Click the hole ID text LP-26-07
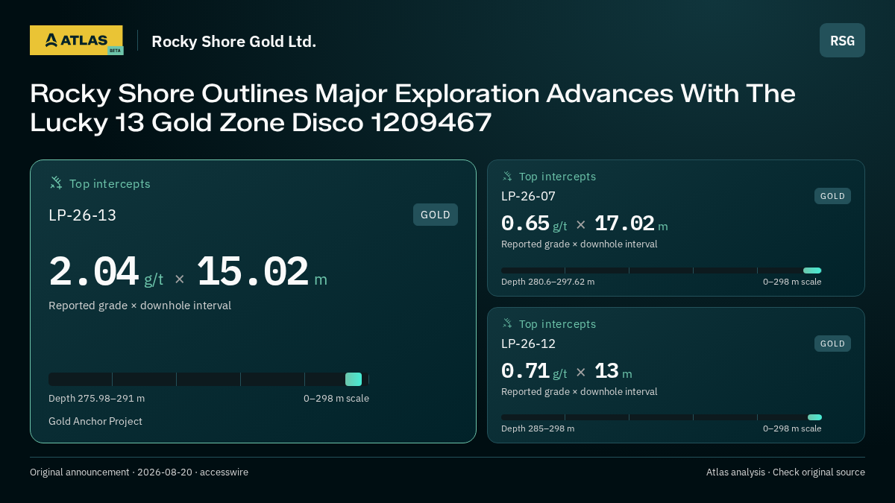Viewport: 895px width, 503px height. point(528,196)
